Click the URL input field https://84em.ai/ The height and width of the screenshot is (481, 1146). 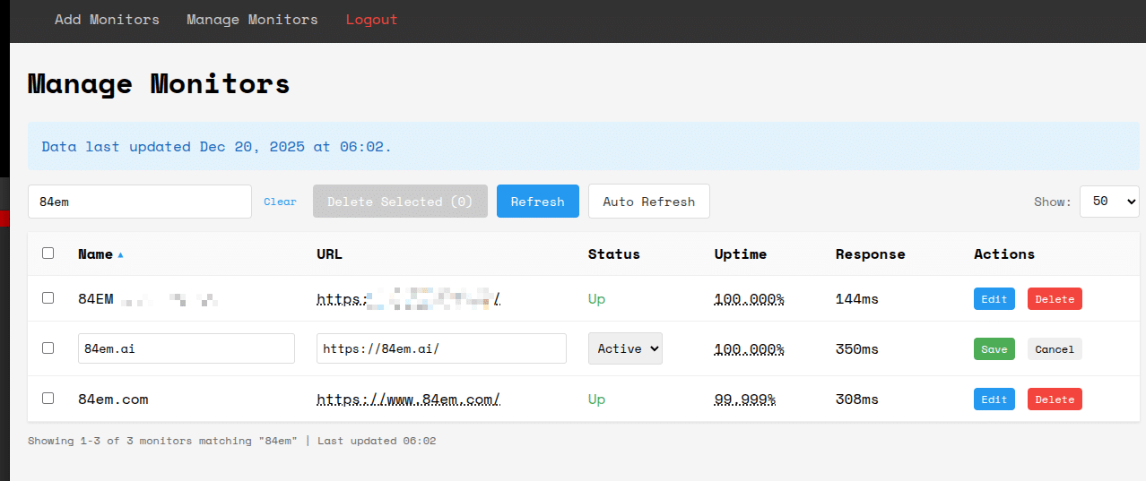coord(441,348)
